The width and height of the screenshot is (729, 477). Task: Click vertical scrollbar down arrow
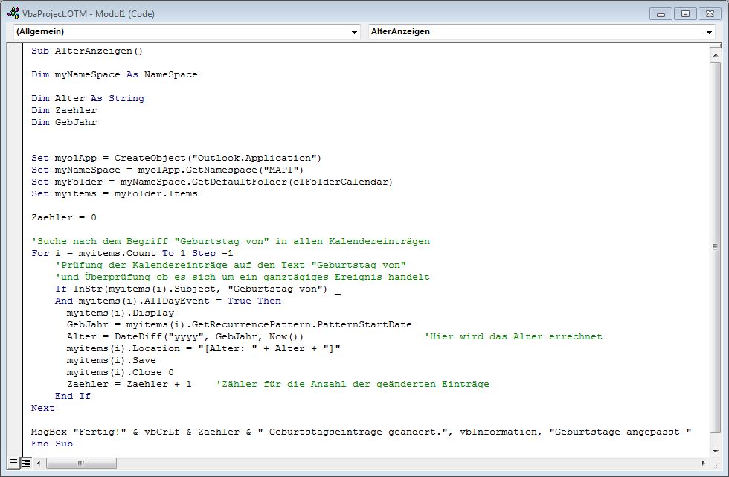point(715,451)
